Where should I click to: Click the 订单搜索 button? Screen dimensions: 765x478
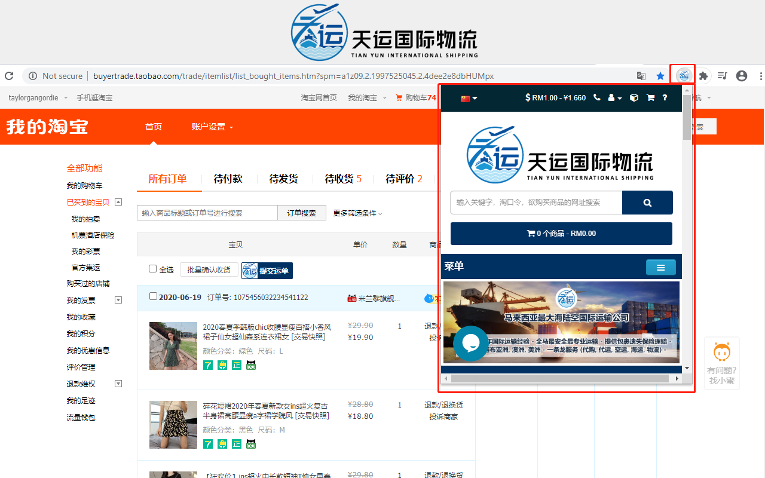pyautogui.click(x=302, y=213)
